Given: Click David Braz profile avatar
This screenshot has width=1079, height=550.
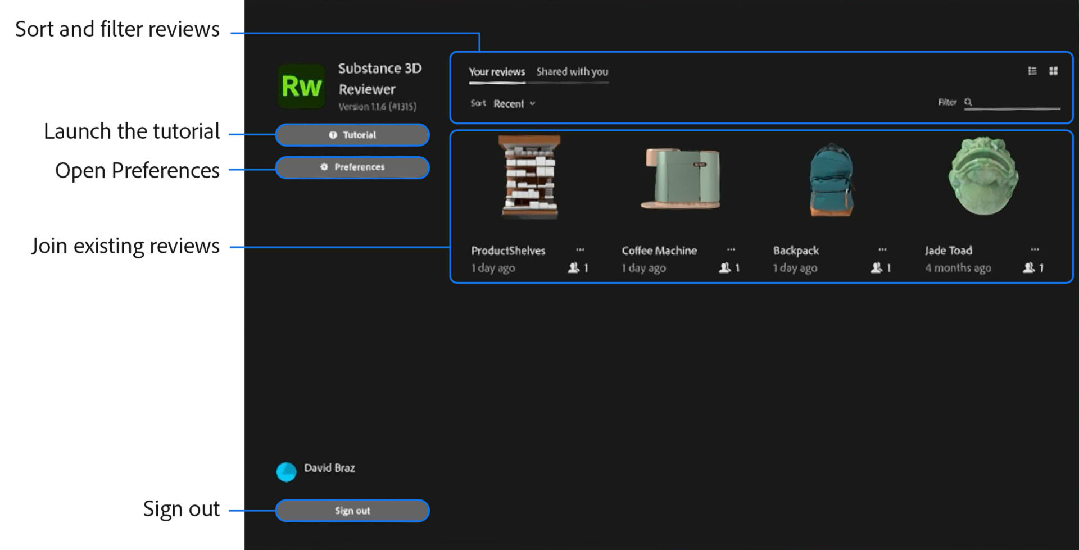Looking at the screenshot, I should [x=287, y=472].
